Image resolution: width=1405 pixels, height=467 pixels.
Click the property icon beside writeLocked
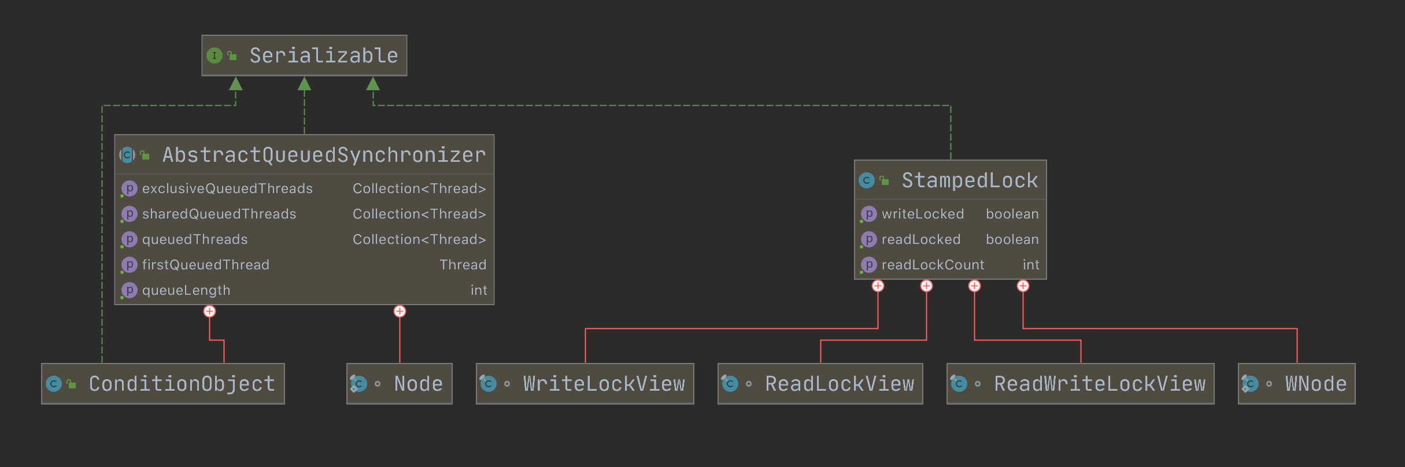click(x=868, y=214)
